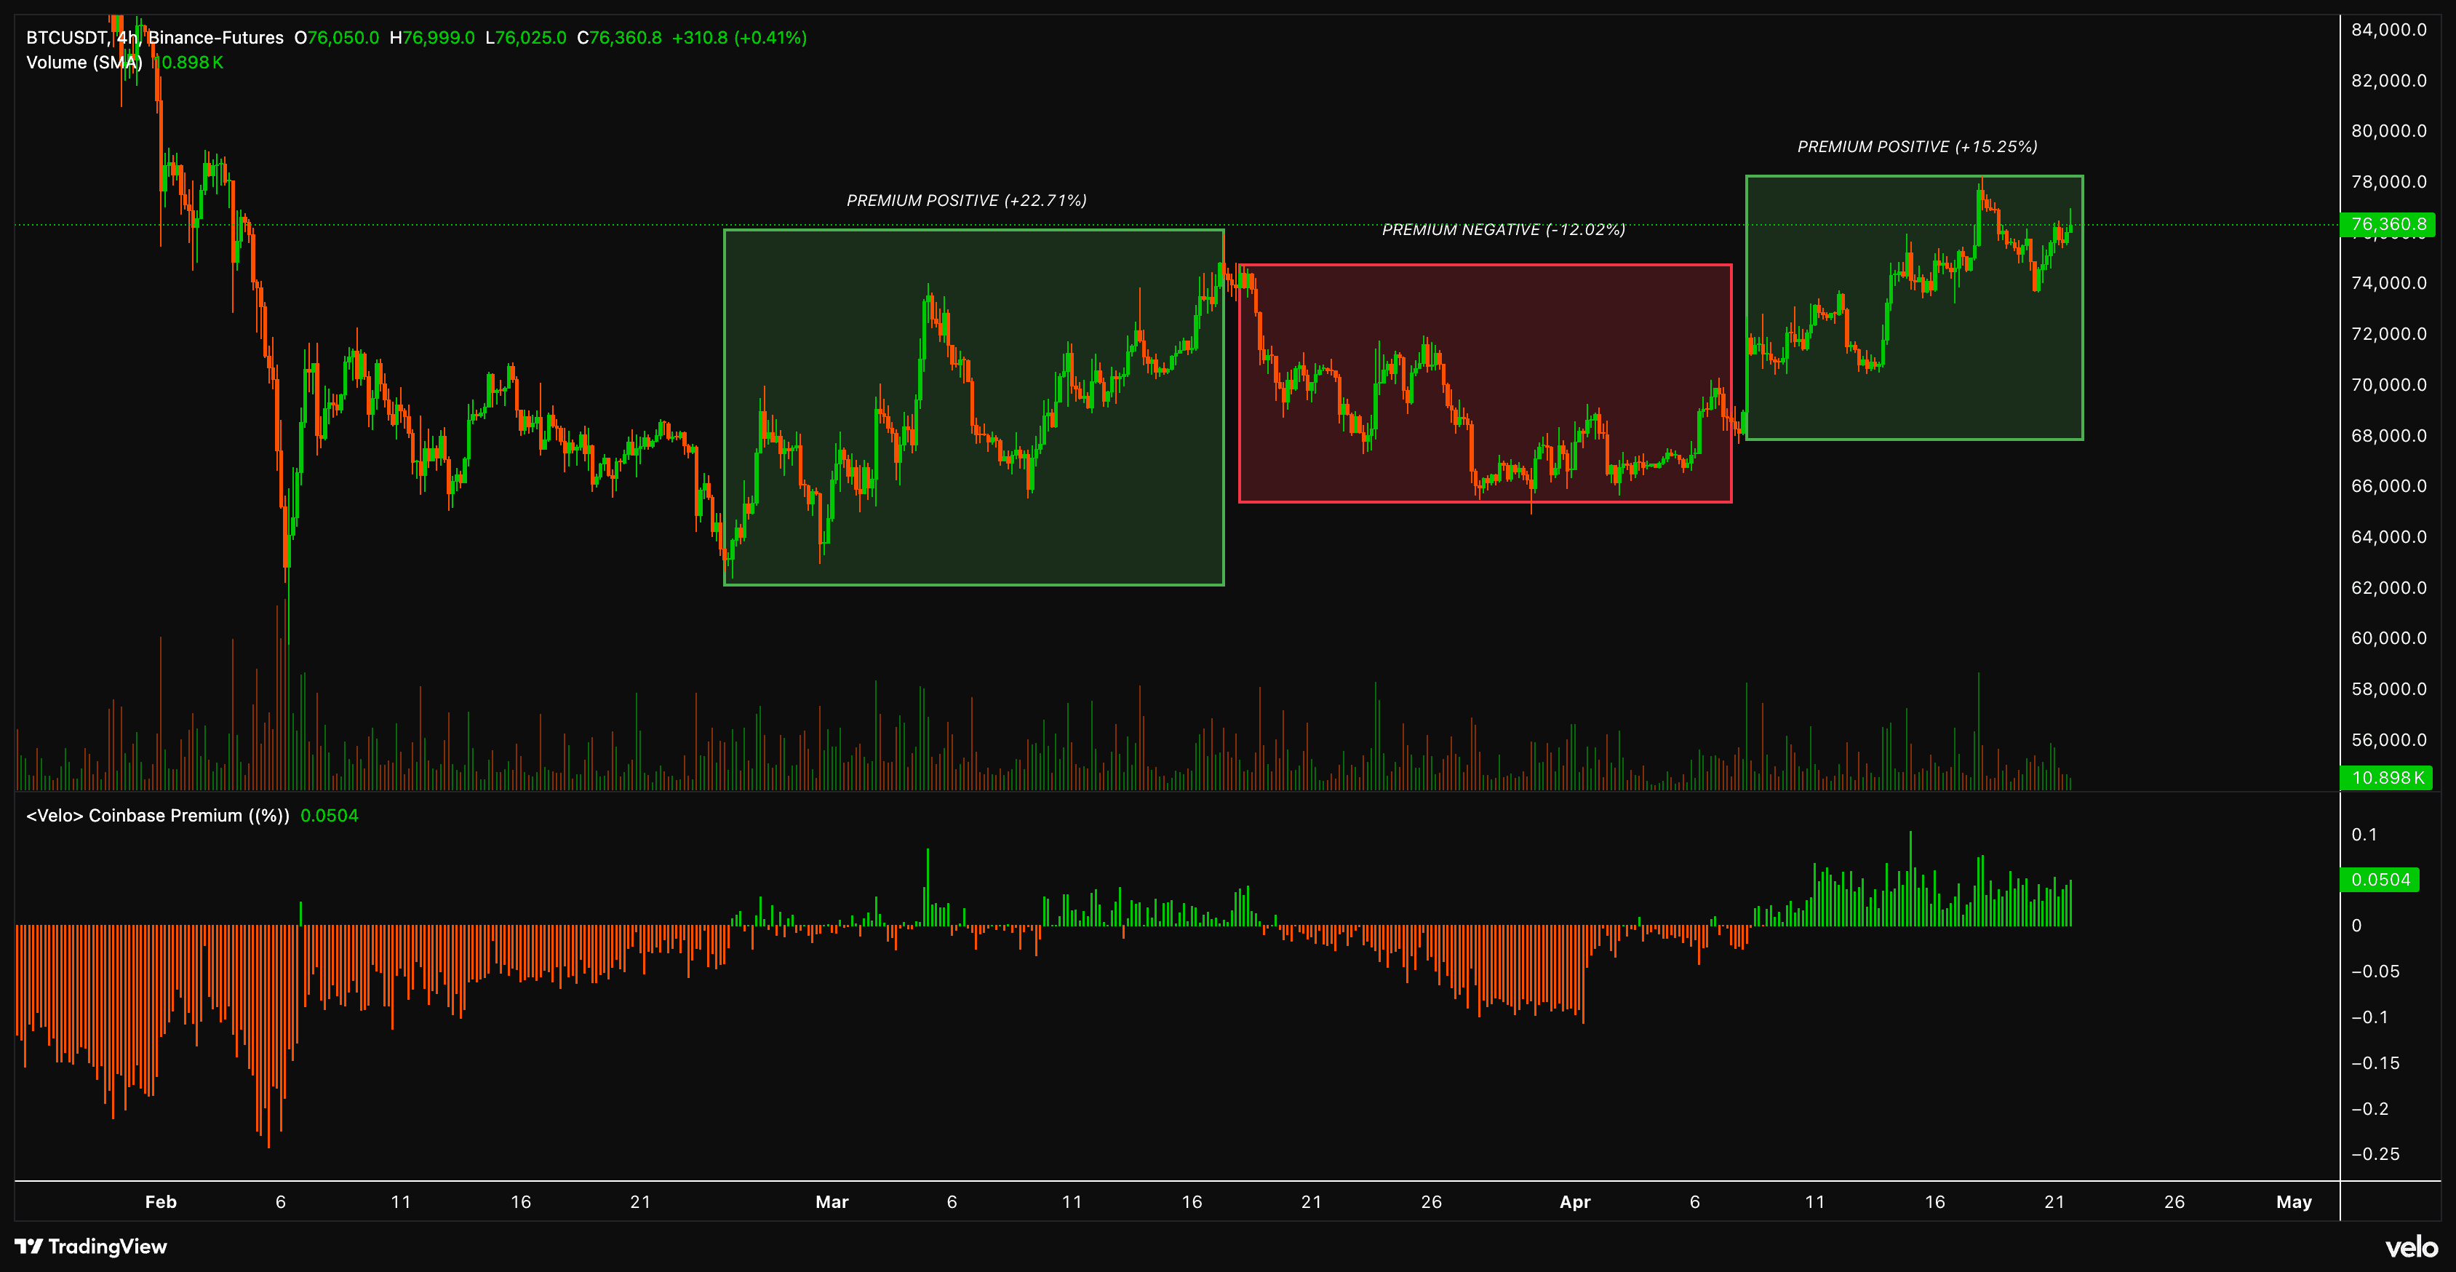This screenshot has height=1272, width=2456.
Task: Click the green 0.0504 premium value tag
Action: tap(2380, 879)
